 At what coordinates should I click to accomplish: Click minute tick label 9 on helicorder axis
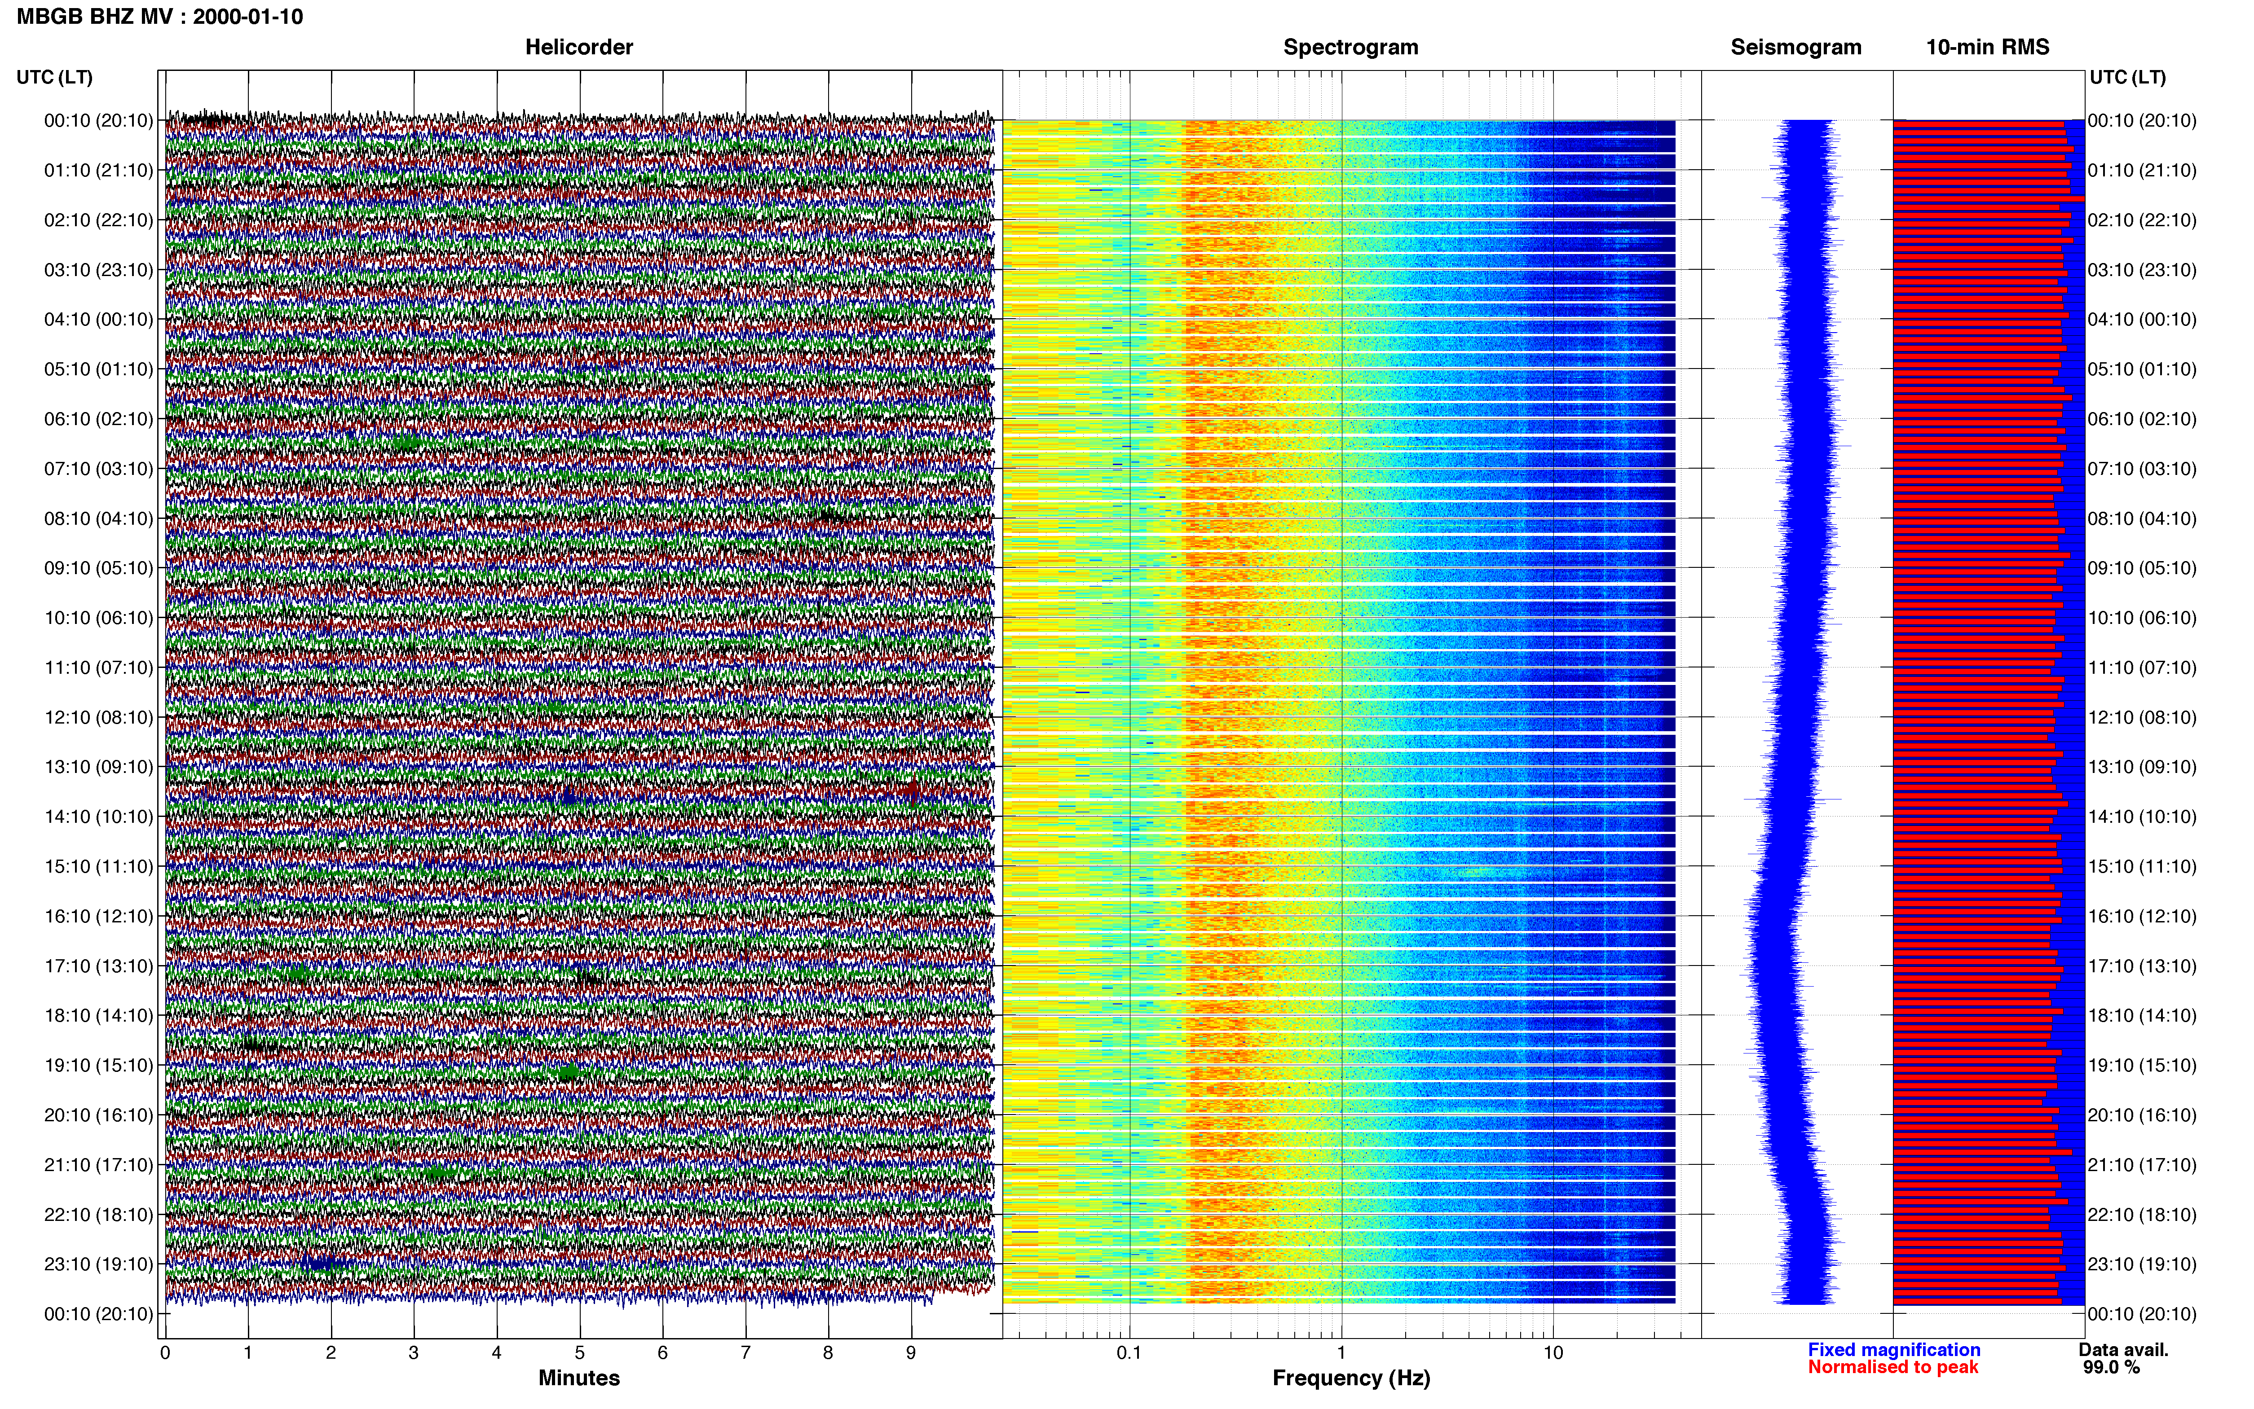[912, 1353]
